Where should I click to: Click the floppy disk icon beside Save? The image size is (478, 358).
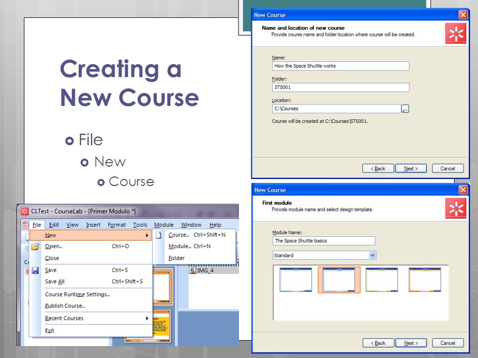point(35,270)
